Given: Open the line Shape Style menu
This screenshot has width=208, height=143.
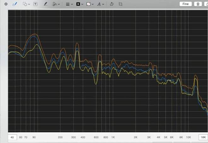Looking at the screenshot, I should [69, 4].
